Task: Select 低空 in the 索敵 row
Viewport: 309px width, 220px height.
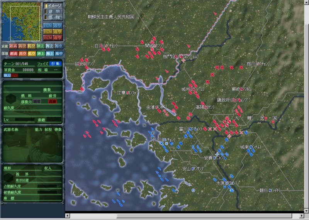Action: [x=32, y=46]
